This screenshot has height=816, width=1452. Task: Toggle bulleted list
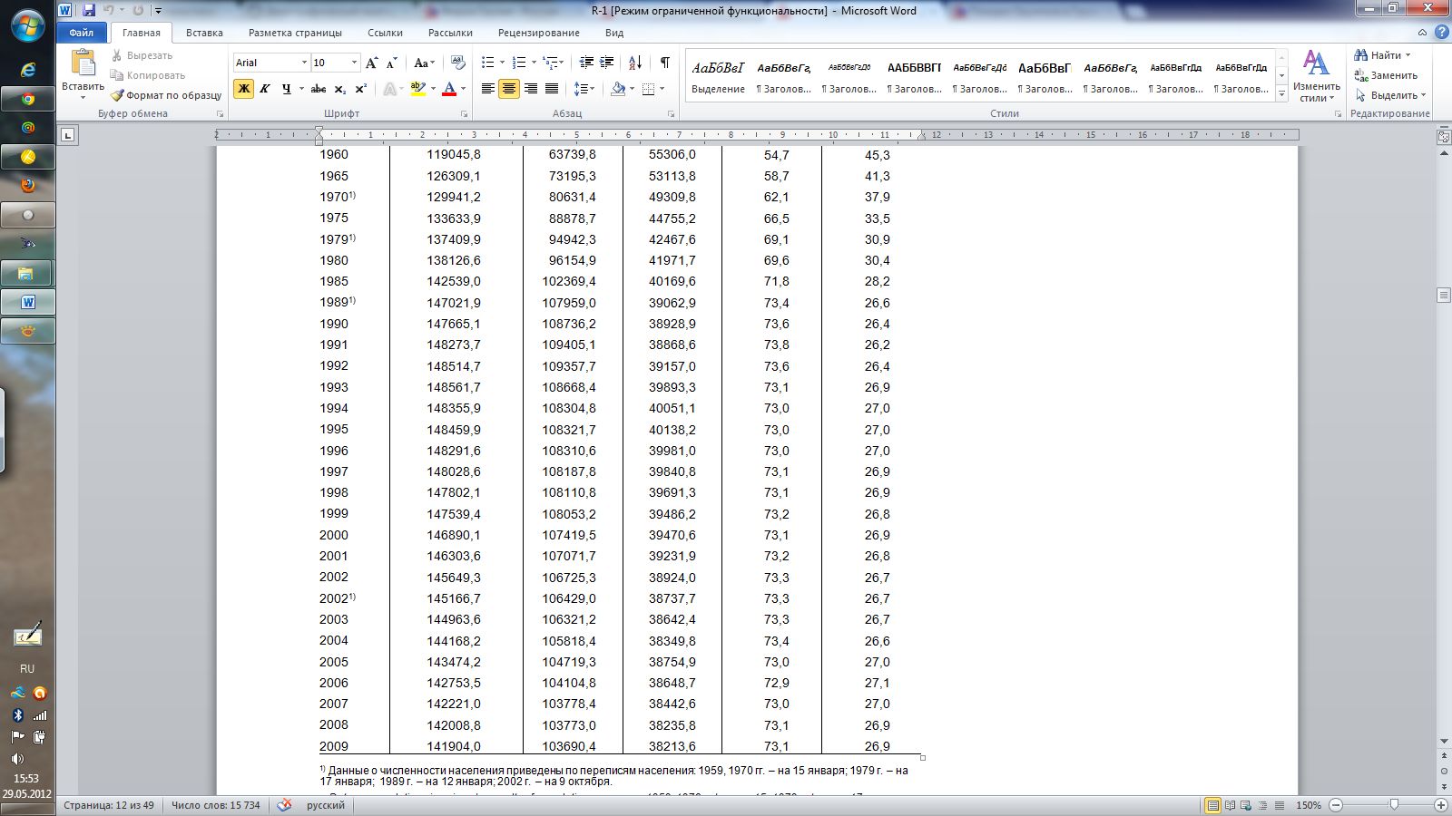point(487,63)
